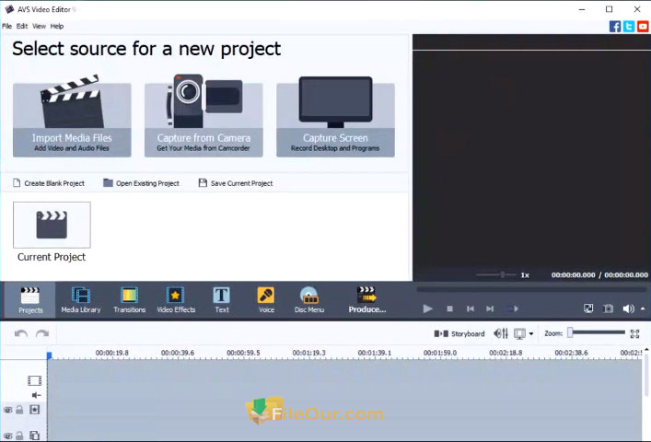Stop the preview playback

tap(449, 308)
